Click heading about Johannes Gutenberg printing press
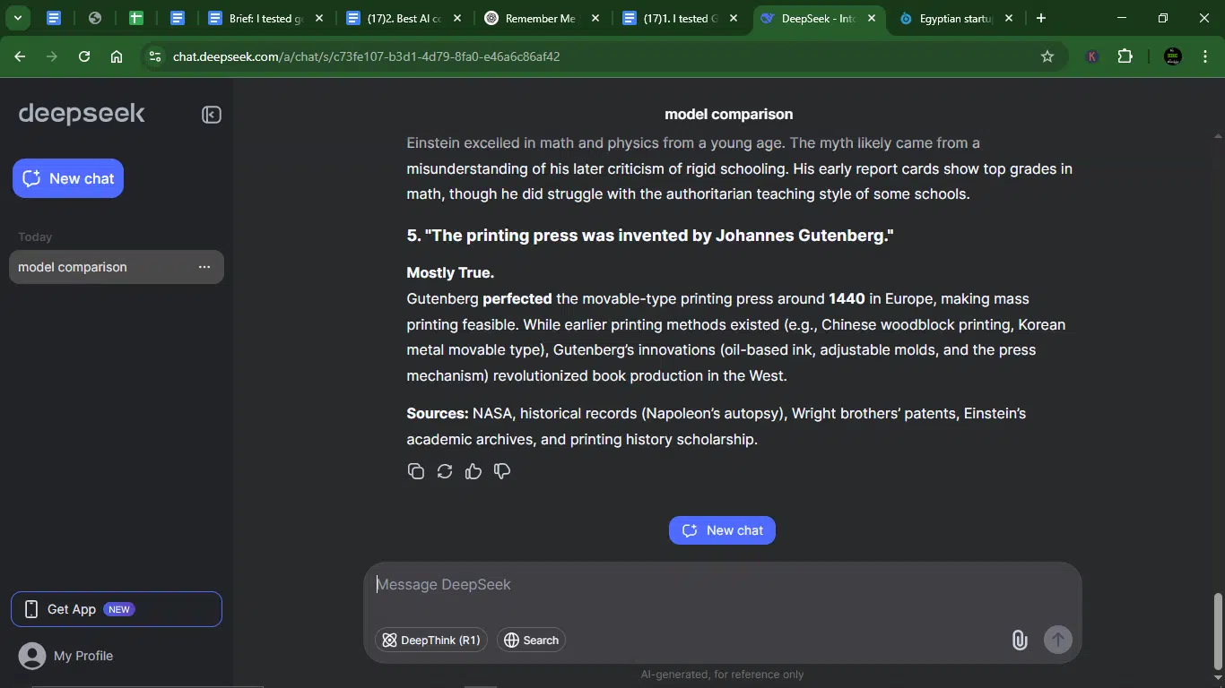 coord(650,236)
